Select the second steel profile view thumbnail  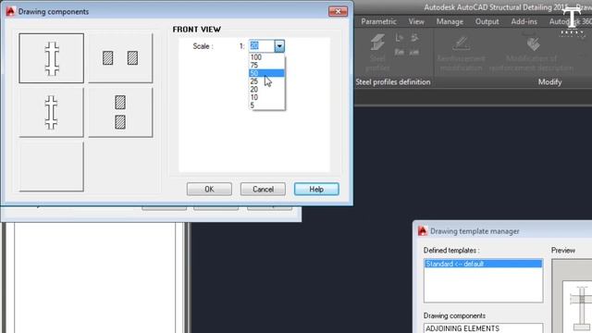tap(52, 113)
